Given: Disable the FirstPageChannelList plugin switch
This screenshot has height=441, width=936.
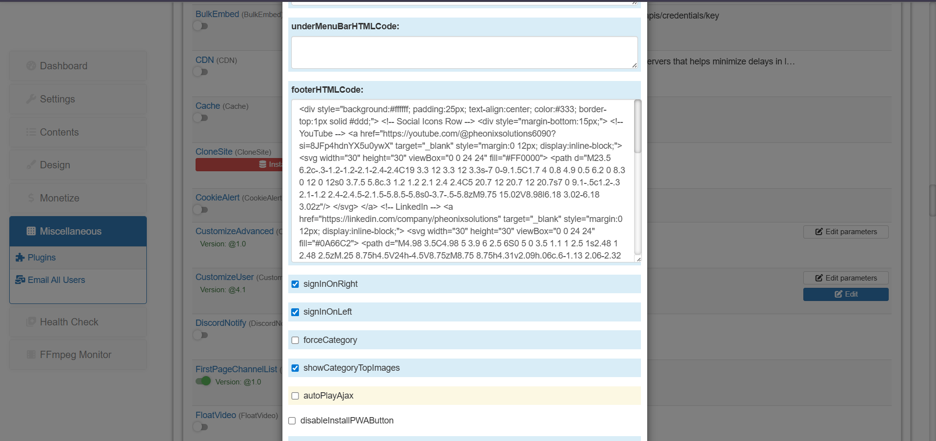Looking at the screenshot, I should tap(203, 381).
